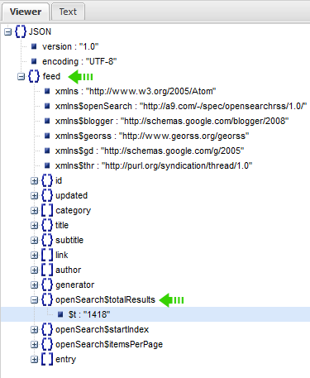Select the xmlns$thr row text
Image resolution: width=310 pixels, height=378 pixels.
click(154, 165)
